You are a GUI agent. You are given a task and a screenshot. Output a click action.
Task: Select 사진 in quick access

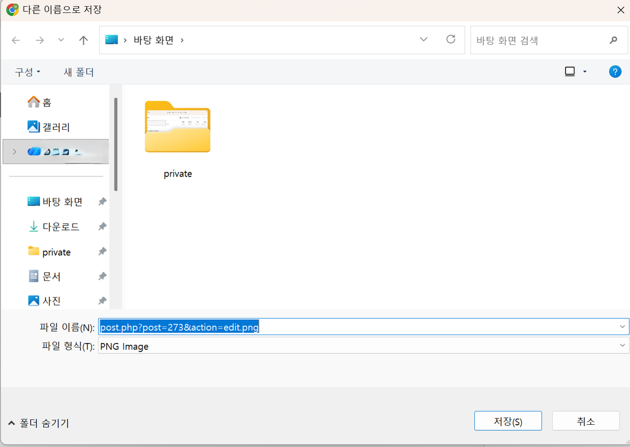44,301
